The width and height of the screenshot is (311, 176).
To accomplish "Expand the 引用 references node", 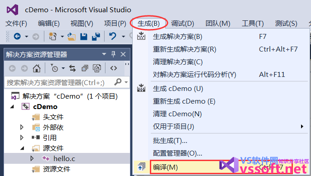I will pyautogui.click(x=22, y=138).
